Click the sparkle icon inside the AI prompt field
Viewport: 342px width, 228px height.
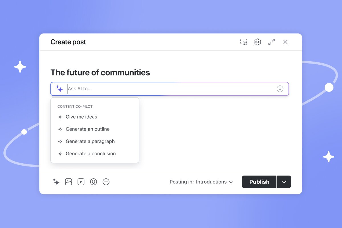59,89
